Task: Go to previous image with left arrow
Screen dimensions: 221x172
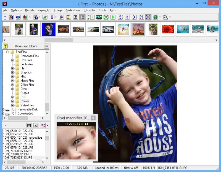Action: (x=127, y=17)
